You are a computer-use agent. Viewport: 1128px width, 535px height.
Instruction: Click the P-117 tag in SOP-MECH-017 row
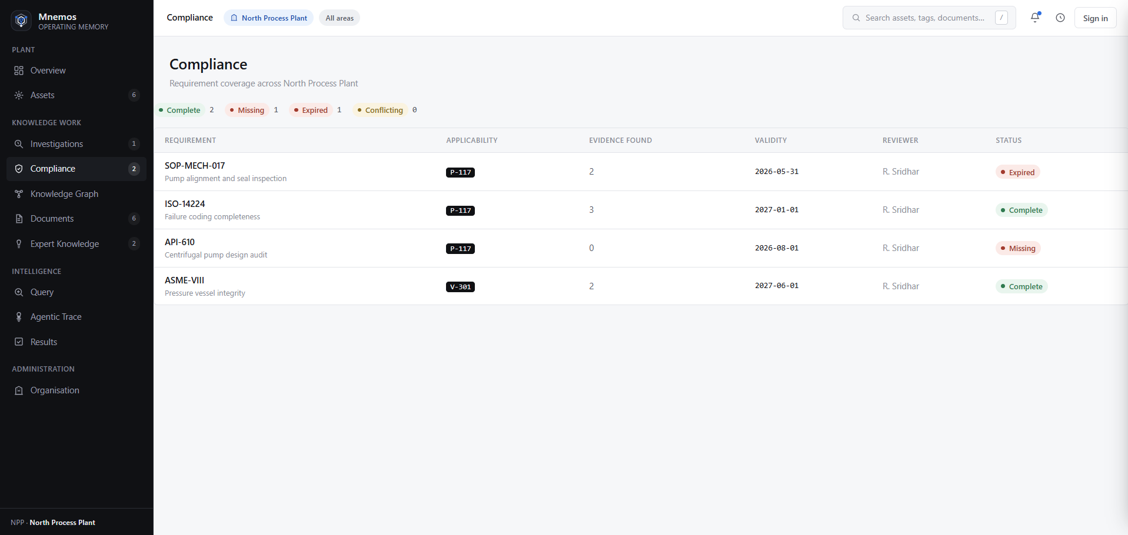460,172
